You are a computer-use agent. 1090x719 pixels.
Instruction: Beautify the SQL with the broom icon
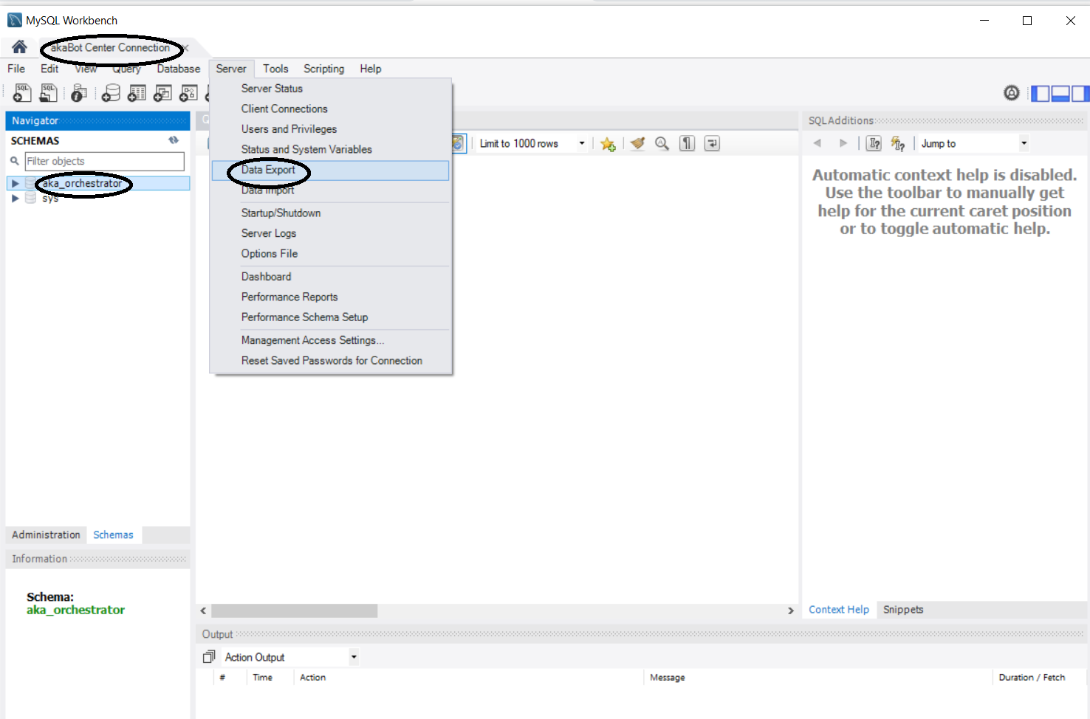coord(637,144)
